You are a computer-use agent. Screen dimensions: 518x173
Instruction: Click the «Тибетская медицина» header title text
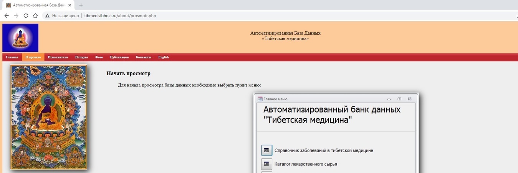(x=285, y=38)
